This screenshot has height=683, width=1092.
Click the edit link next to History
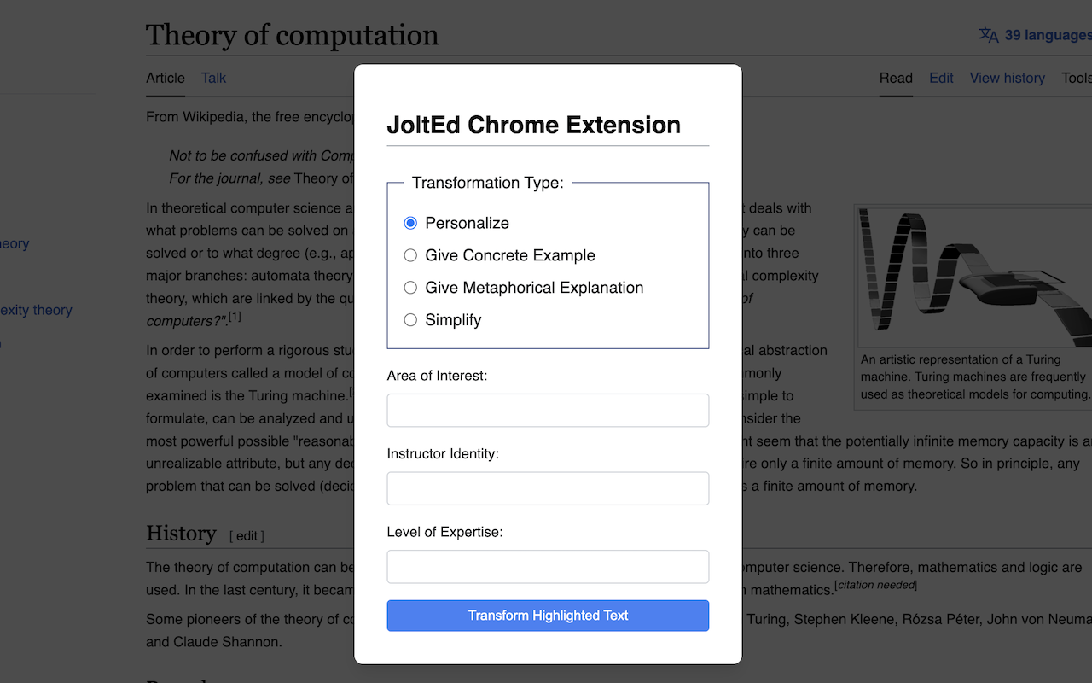click(x=246, y=536)
